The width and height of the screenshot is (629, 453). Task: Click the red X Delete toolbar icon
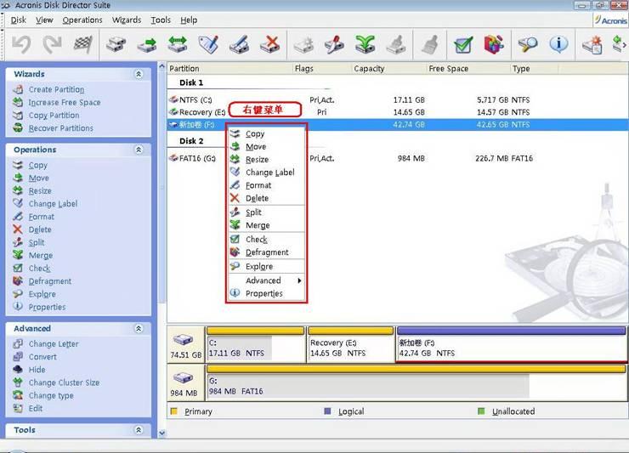coord(270,43)
